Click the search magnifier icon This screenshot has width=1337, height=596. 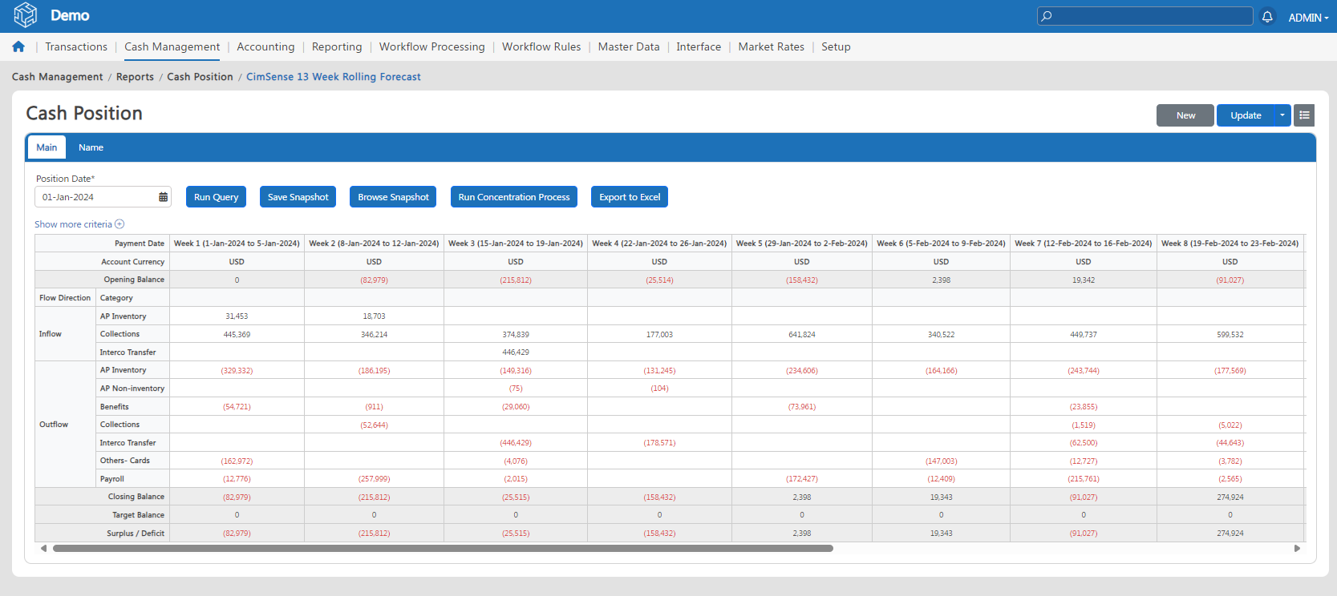(1047, 16)
